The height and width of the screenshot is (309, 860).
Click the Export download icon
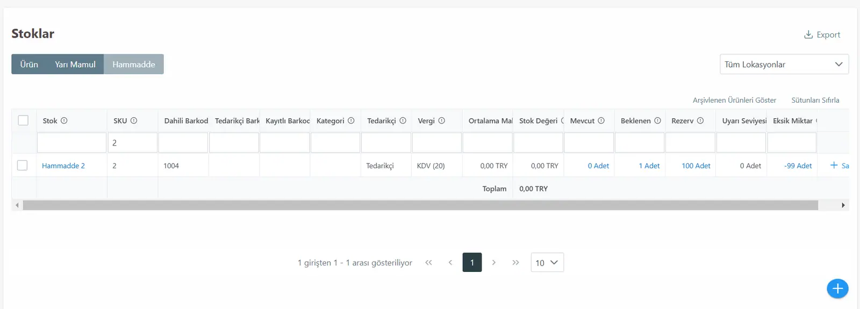808,34
